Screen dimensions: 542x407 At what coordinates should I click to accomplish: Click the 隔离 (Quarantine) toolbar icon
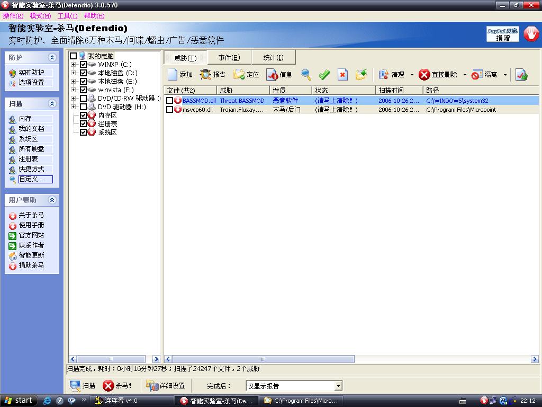coord(477,74)
